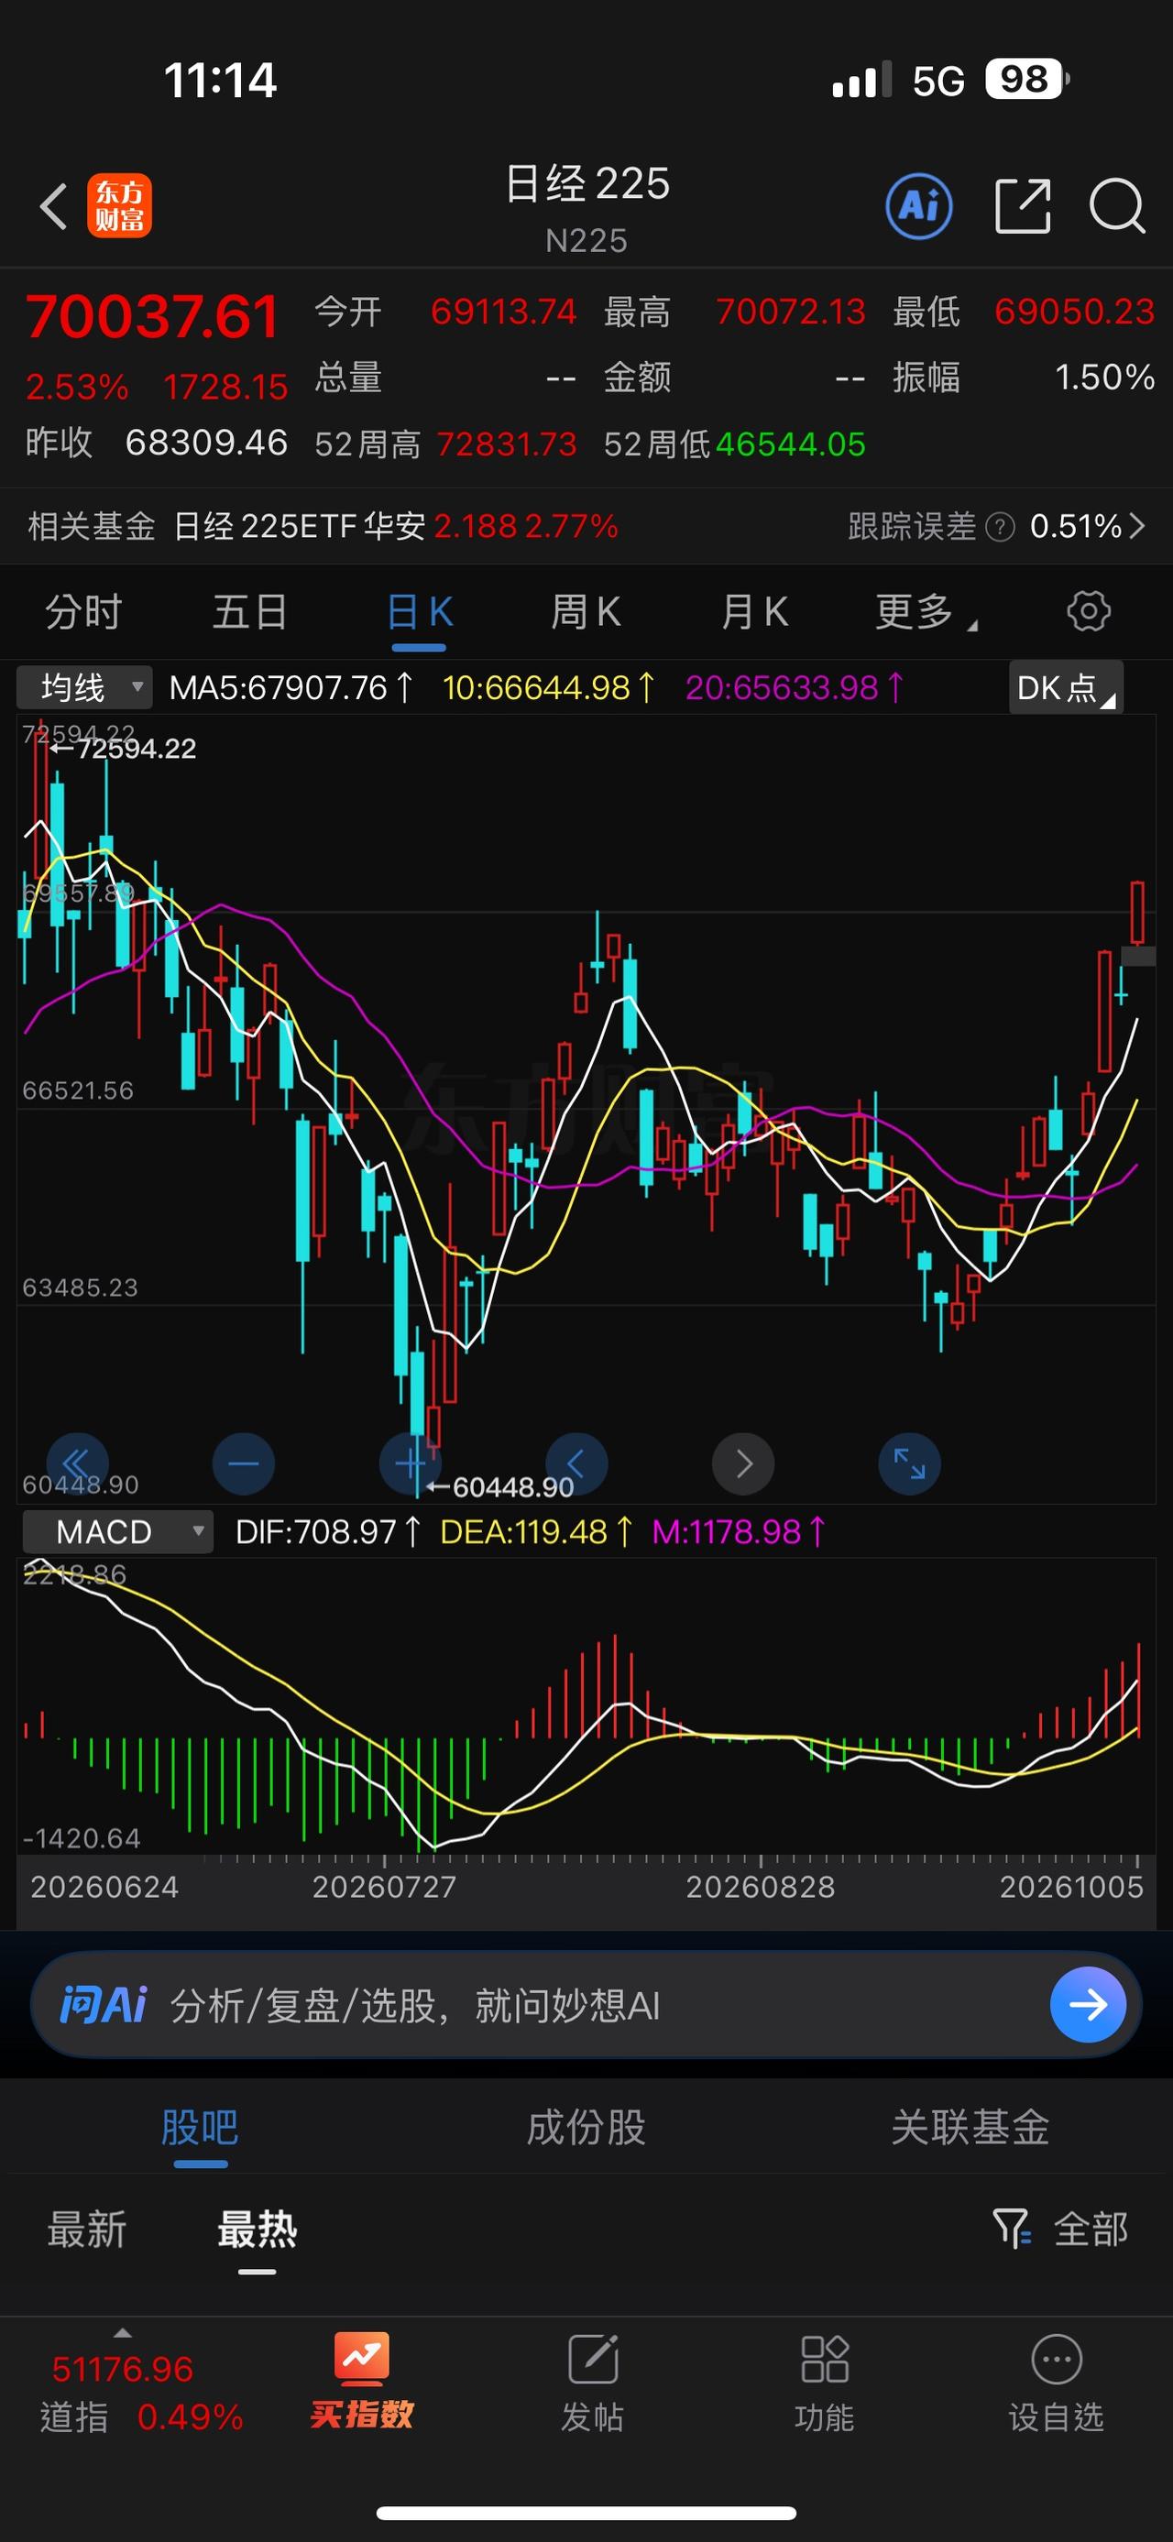Screen dimensions: 1173x2542
Task: Open the 东方财富 logo icon
Action: 119,205
